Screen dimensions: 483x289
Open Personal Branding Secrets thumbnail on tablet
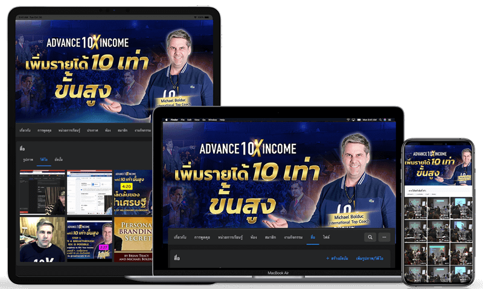click(x=133, y=240)
